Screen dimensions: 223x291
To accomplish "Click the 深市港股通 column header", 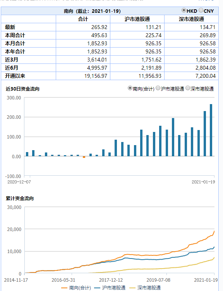I will [x=191, y=19].
